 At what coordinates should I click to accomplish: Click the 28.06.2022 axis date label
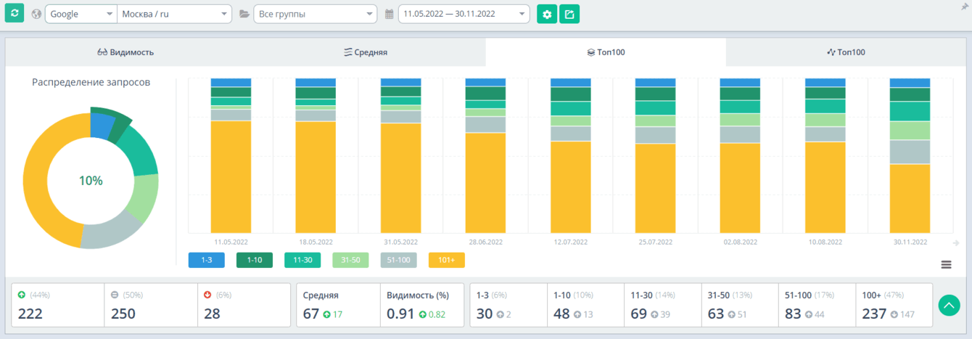coord(485,242)
